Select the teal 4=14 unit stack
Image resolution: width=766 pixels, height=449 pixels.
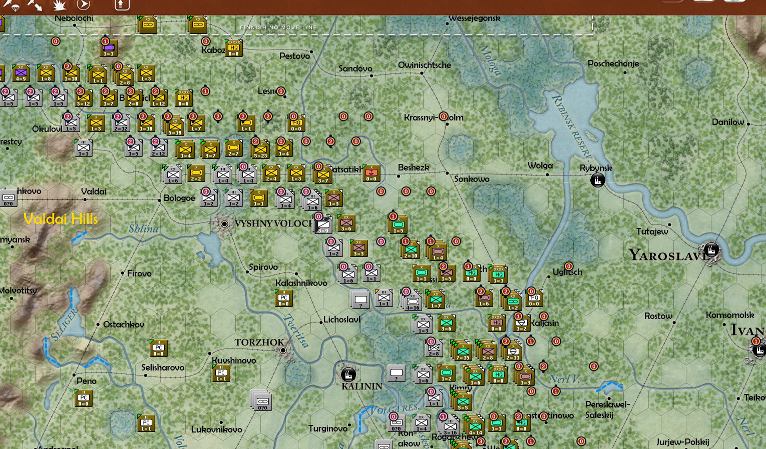click(474, 425)
